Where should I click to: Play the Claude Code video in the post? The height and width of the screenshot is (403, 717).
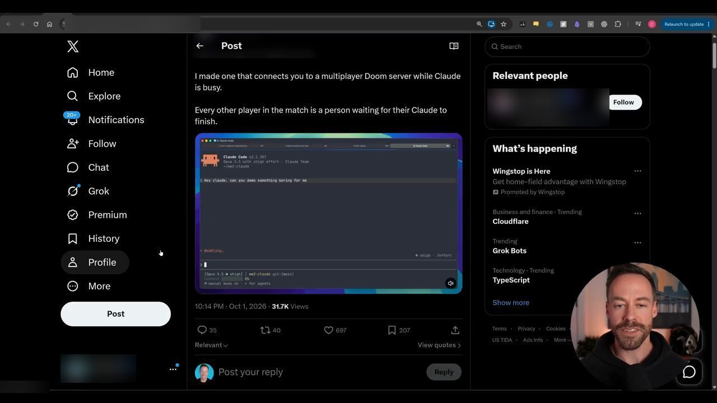pyautogui.click(x=328, y=213)
